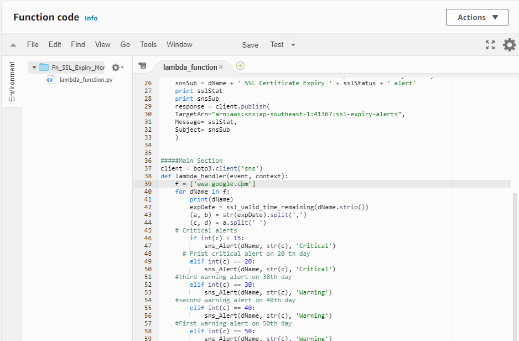Click the Info link beside Function code
Screen dimensions: 519x341
(x=91, y=18)
